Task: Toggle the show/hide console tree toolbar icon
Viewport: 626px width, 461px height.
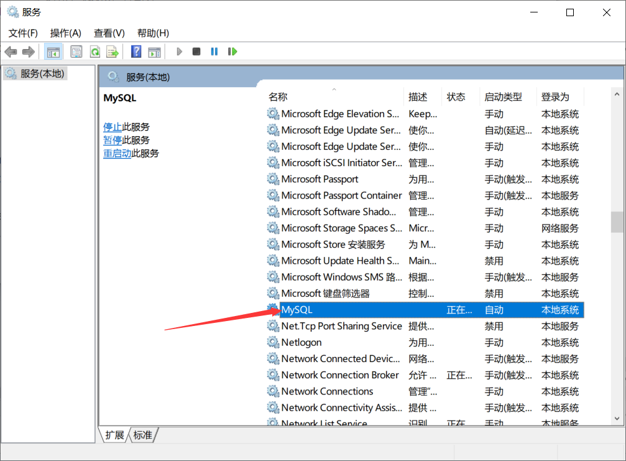Action: pos(53,52)
